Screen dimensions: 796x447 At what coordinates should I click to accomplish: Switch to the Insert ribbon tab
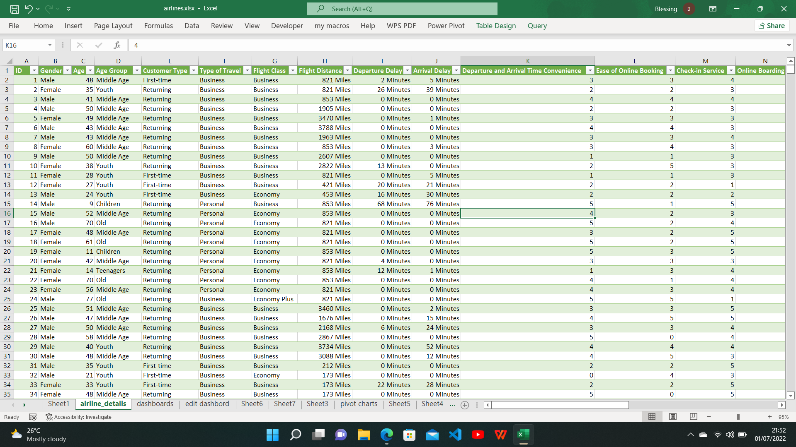tap(73, 26)
